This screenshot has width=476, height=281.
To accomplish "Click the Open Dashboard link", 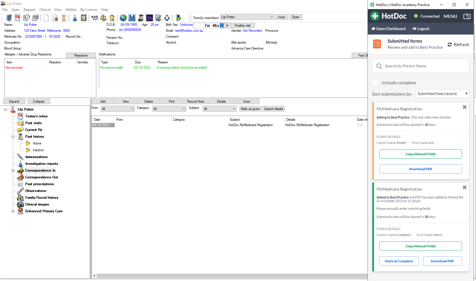I will tap(388, 29).
